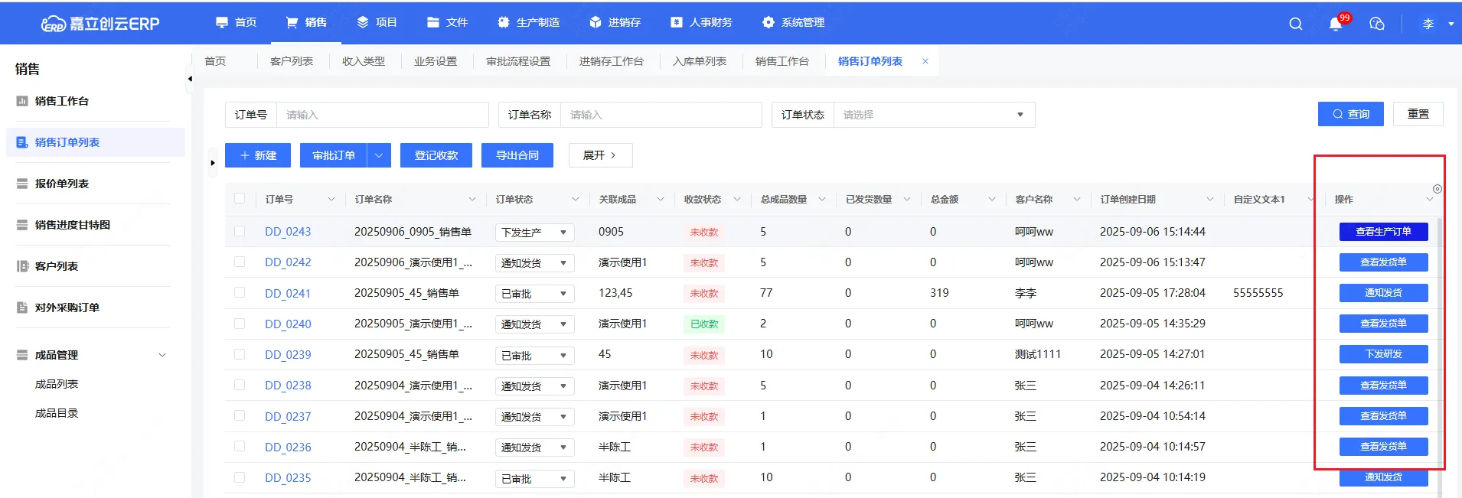Click the 对外采购订单 sidebar icon
The height and width of the screenshot is (498, 1462).
coord(22,308)
